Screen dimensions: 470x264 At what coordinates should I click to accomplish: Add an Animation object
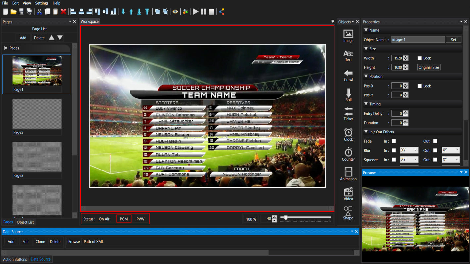tap(348, 174)
